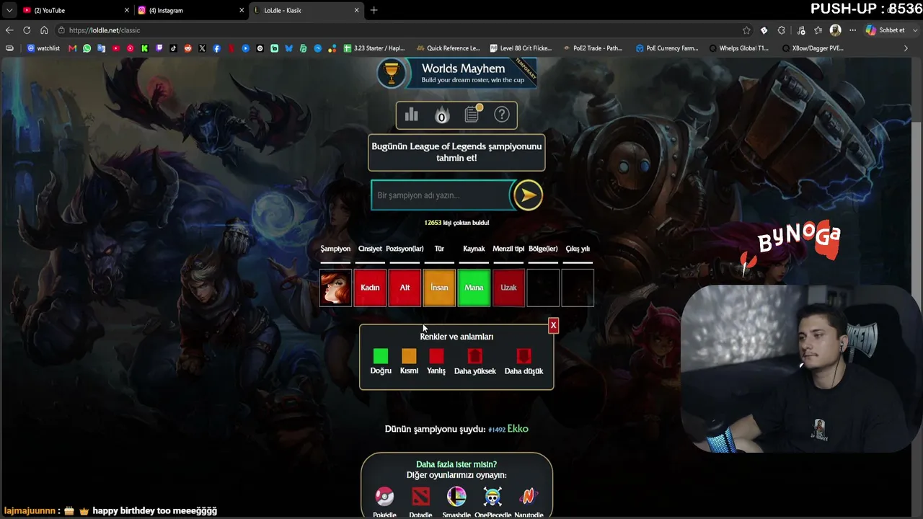Image resolution: width=923 pixels, height=519 pixels.
Task: Click the green Doğru color swatch
Action: [381, 356]
